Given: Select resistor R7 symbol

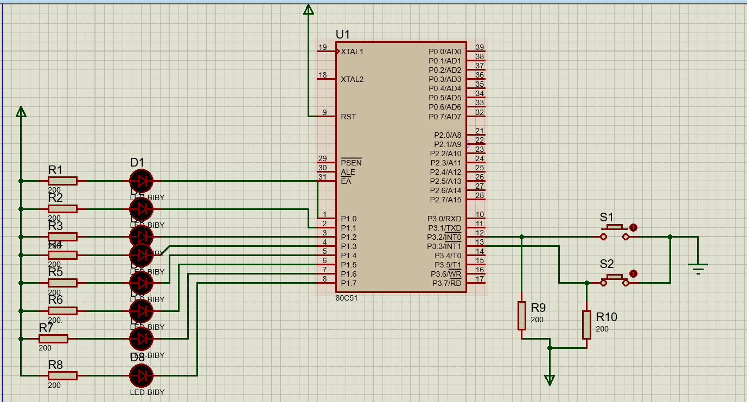Looking at the screenshot, I should 53,339.
